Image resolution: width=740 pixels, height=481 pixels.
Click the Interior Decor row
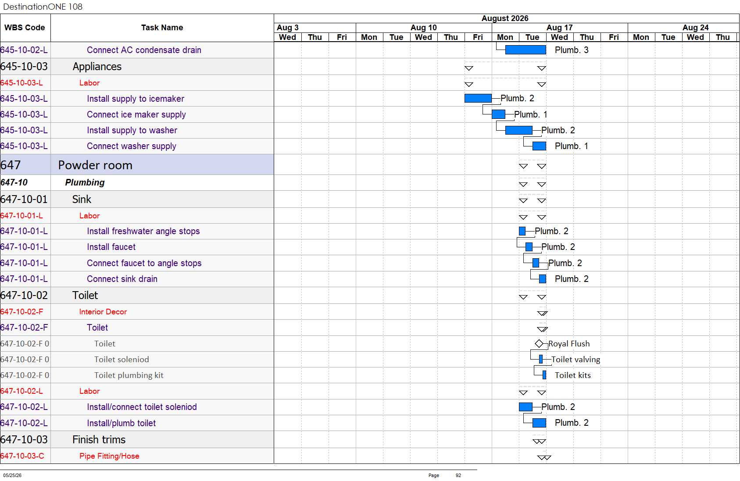(137, 312)
